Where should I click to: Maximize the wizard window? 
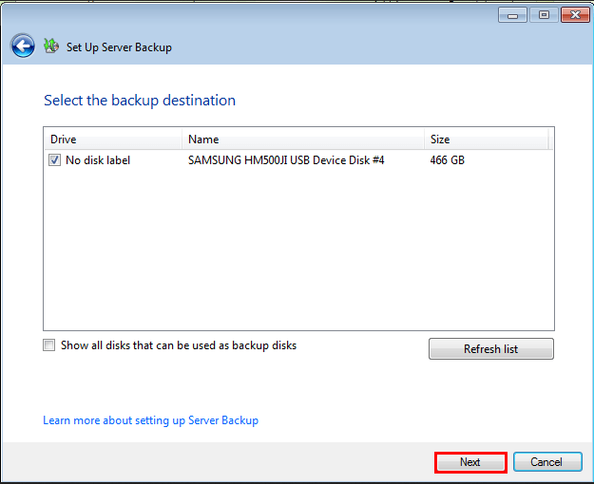point(545,14)
